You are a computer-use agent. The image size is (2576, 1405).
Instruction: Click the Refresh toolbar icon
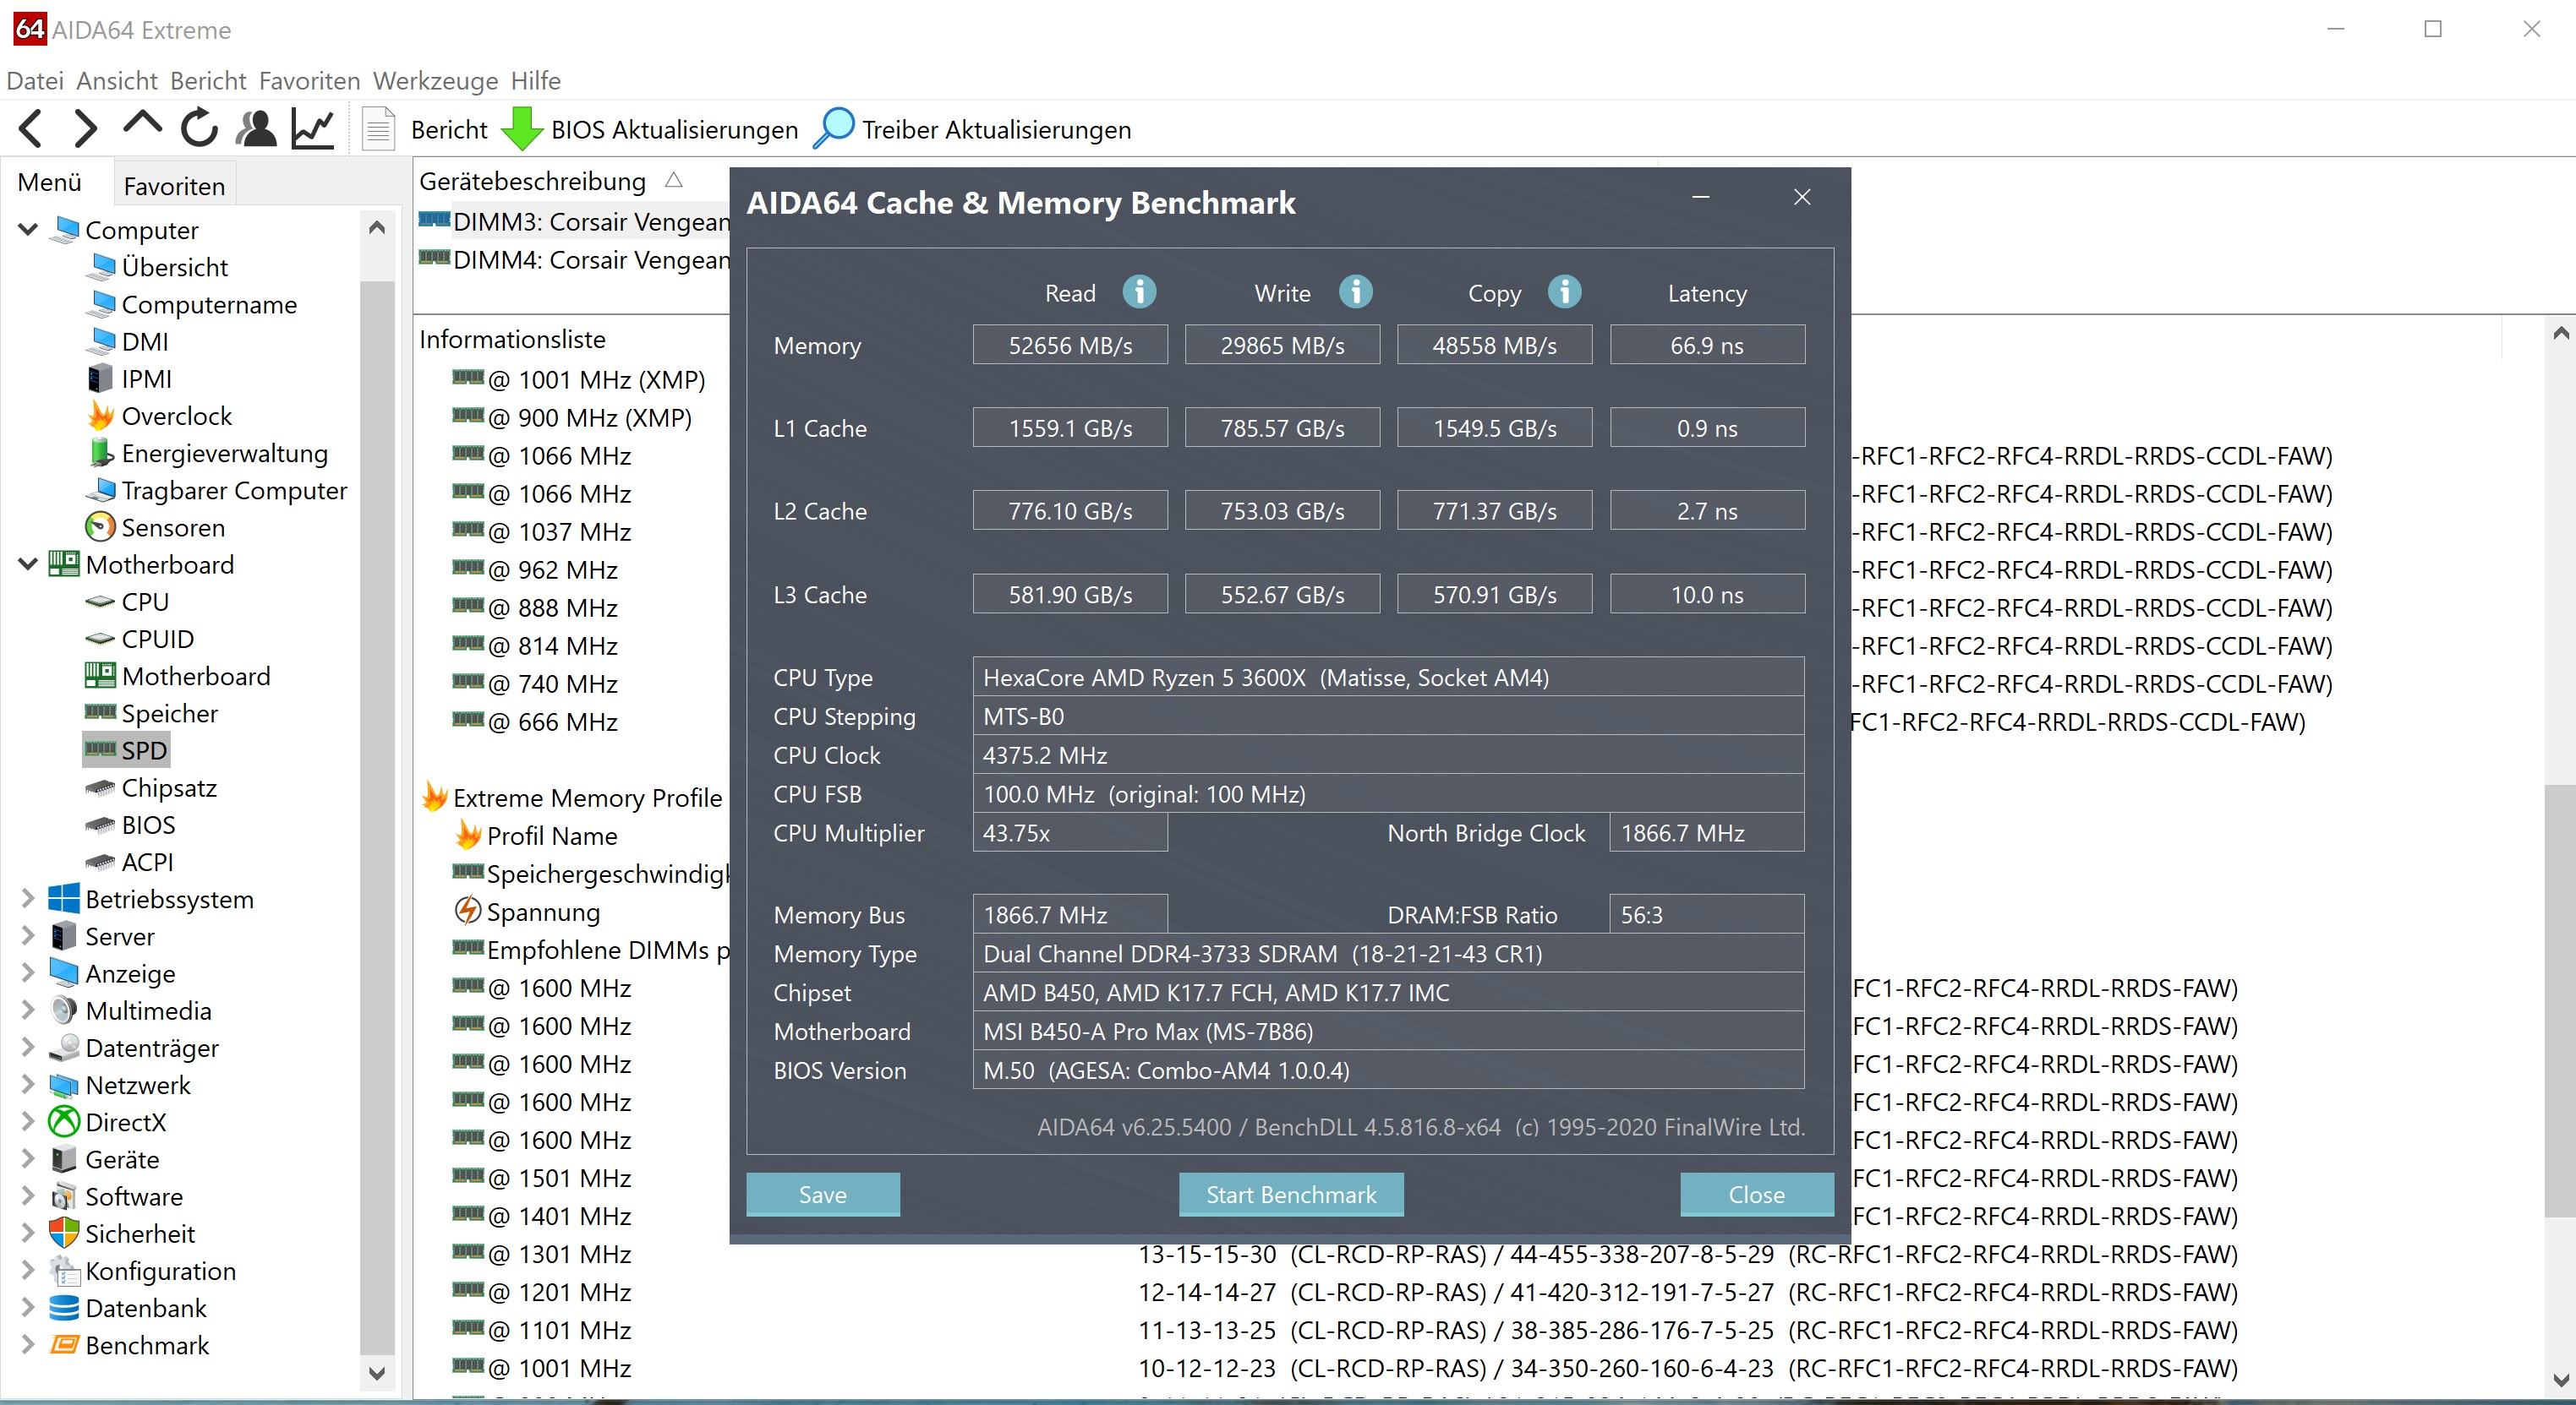pyautogui.click(x=199, y=129)
